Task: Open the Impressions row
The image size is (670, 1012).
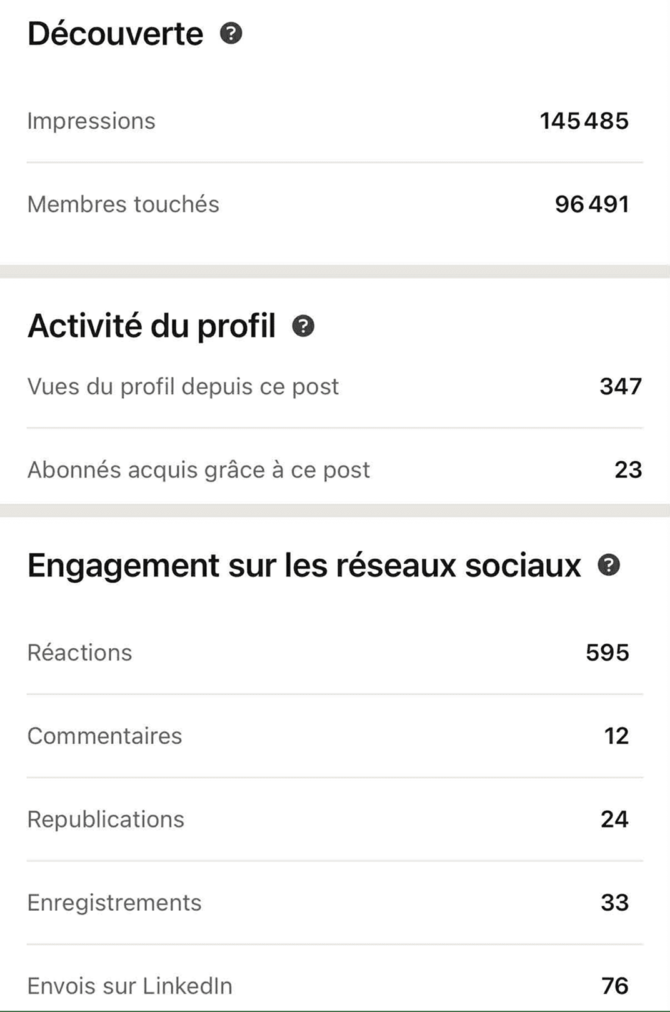Action: (x=335, y=121)
